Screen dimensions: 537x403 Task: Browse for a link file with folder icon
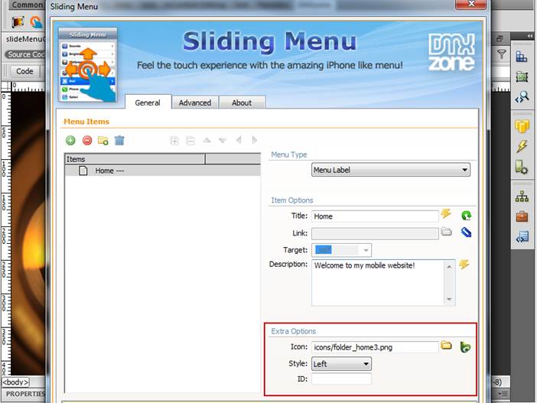coord(446,232)
